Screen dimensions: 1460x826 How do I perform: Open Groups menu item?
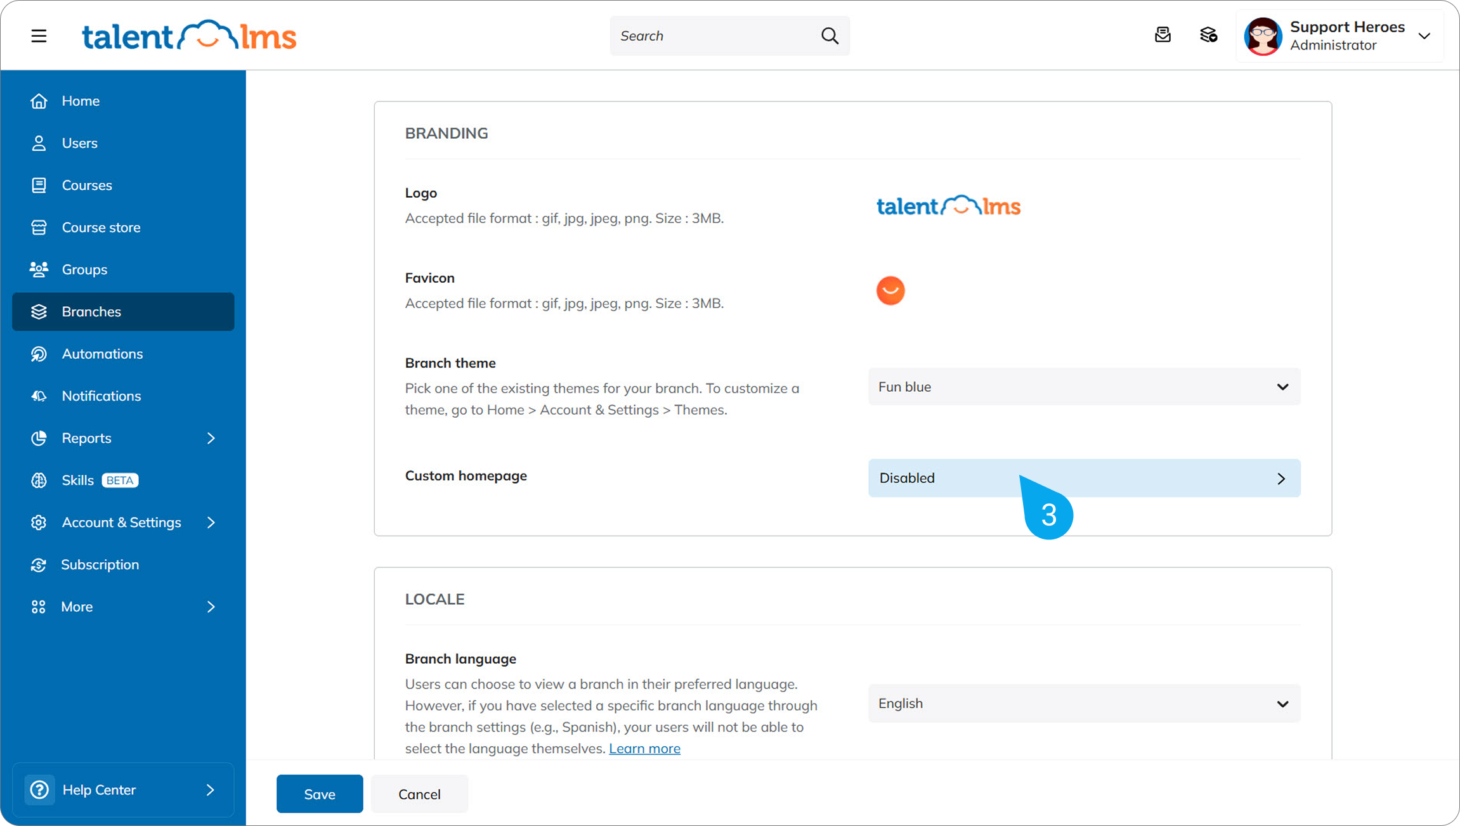click(x=123, y=269)
